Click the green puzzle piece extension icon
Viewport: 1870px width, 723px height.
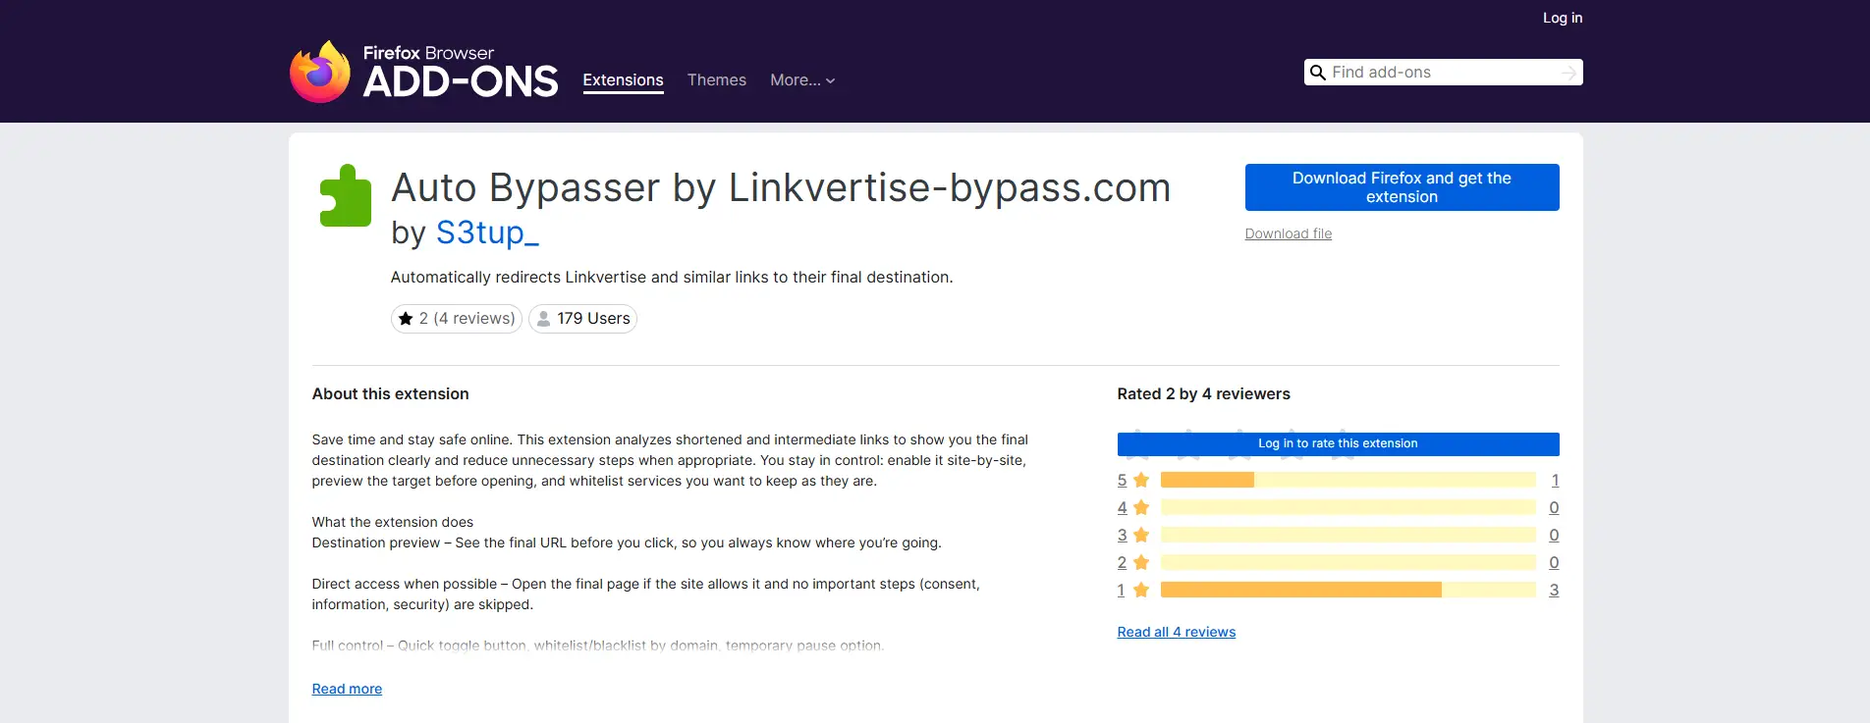point(346,196)
